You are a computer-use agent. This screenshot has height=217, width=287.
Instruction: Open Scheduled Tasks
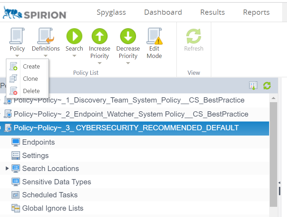coord(50,195)
